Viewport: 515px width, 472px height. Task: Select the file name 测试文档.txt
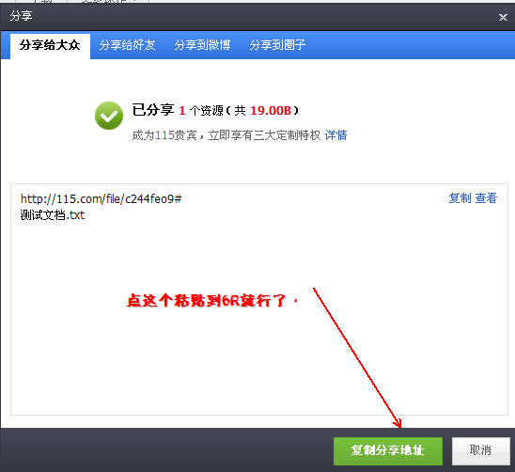coord(53,215)
